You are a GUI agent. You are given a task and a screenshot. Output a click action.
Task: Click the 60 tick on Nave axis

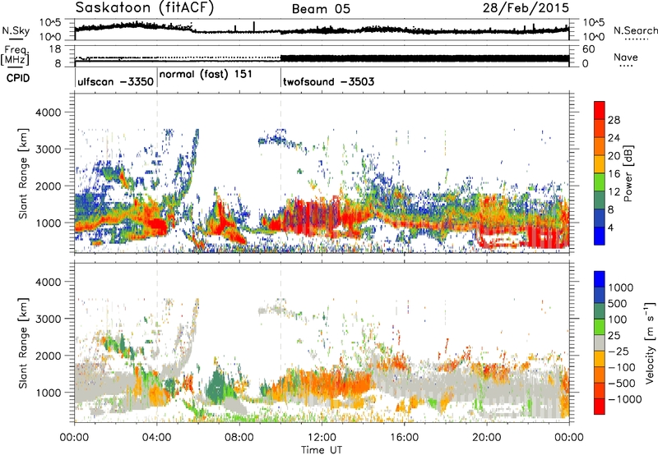pyautogui.click(x=589, y=49)
